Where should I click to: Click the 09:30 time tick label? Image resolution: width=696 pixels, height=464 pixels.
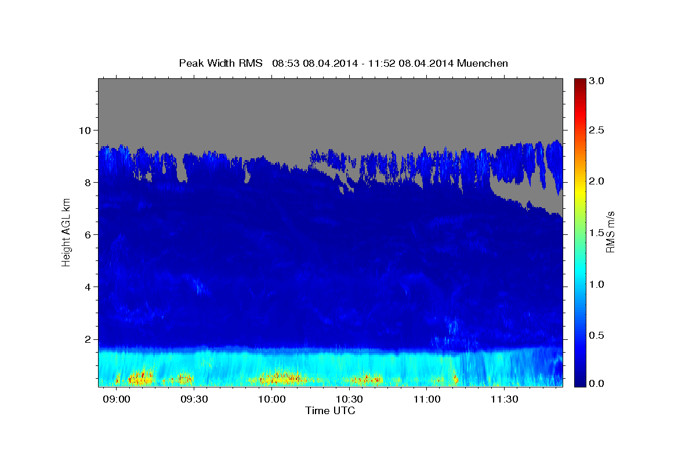click(x=194, y=400)
